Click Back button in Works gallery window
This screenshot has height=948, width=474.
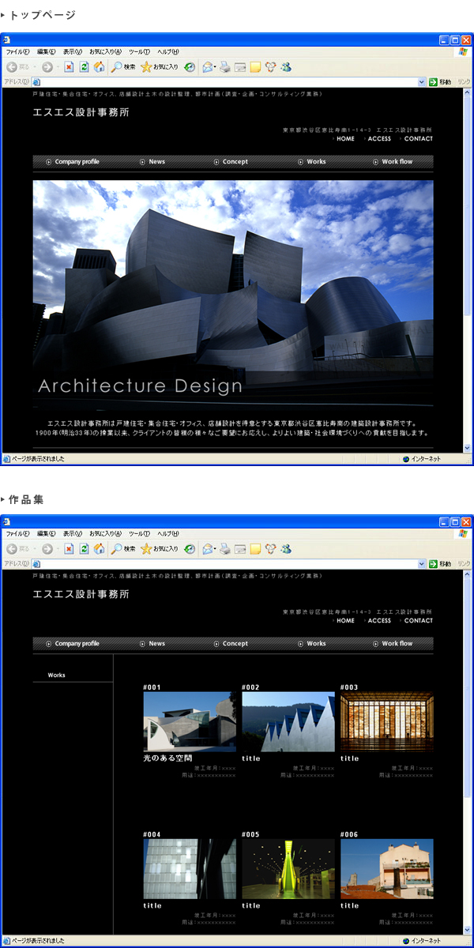(17, 549)
